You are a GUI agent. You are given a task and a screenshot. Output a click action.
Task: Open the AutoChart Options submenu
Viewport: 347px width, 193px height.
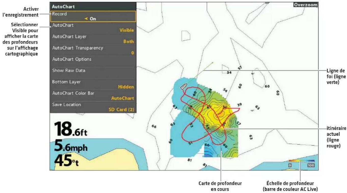(93, 61)
